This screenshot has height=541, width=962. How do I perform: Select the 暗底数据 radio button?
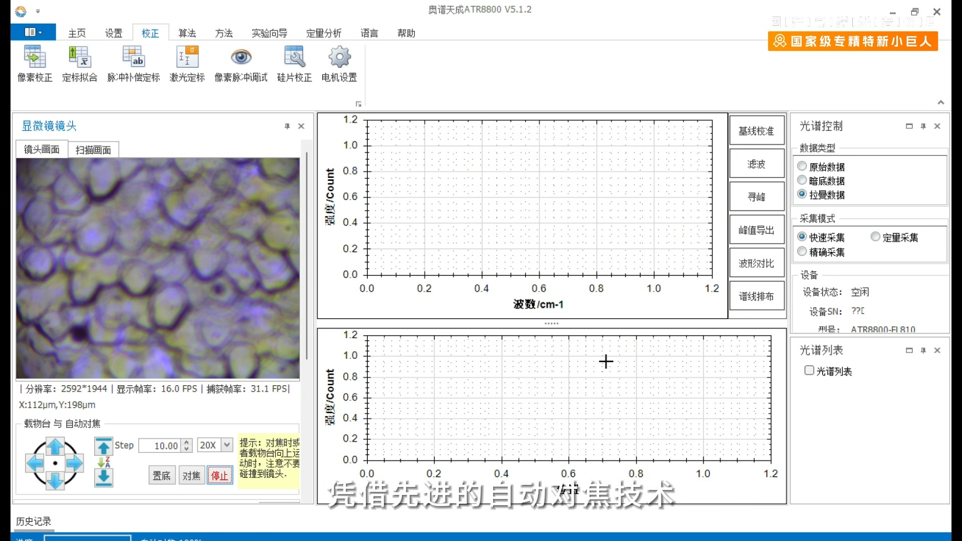pyautogui.click(x=802, y=180)
